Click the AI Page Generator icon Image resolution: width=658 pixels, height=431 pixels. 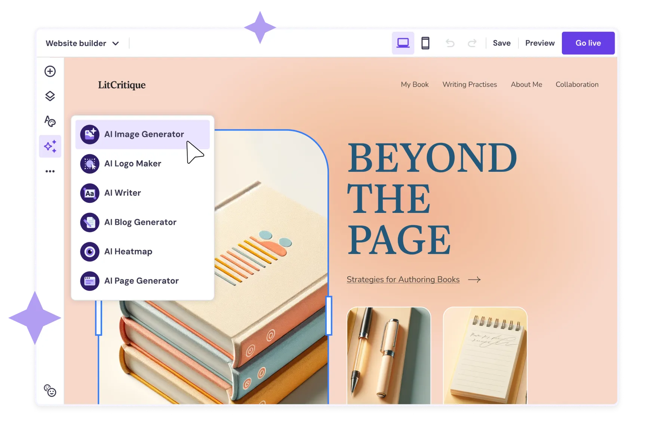(x=90, y=281)
